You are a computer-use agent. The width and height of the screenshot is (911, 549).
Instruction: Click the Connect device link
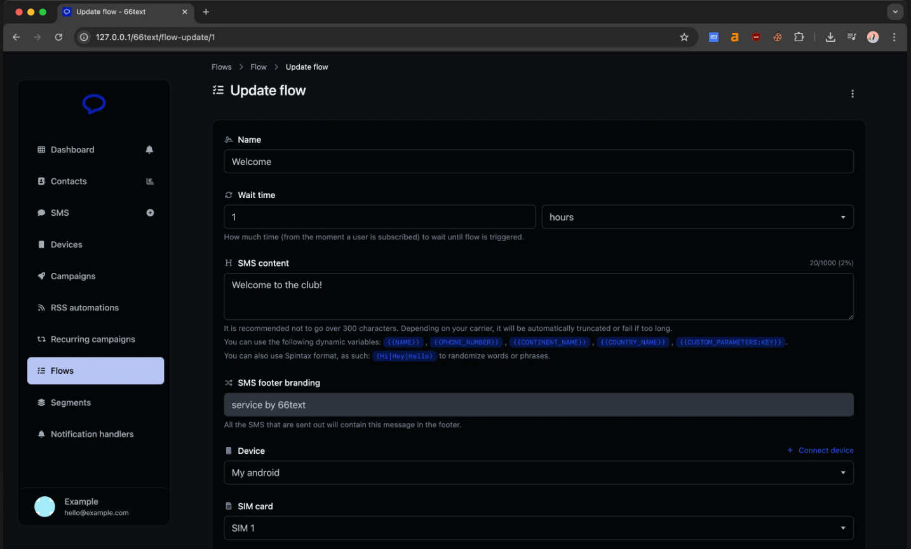820,451
